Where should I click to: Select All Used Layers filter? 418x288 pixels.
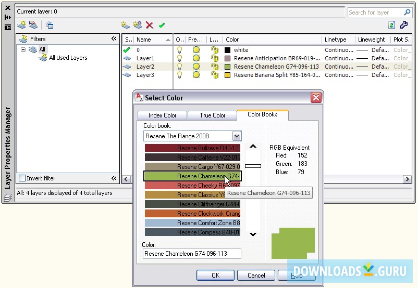pyautogui.click(x=68, y=58)
